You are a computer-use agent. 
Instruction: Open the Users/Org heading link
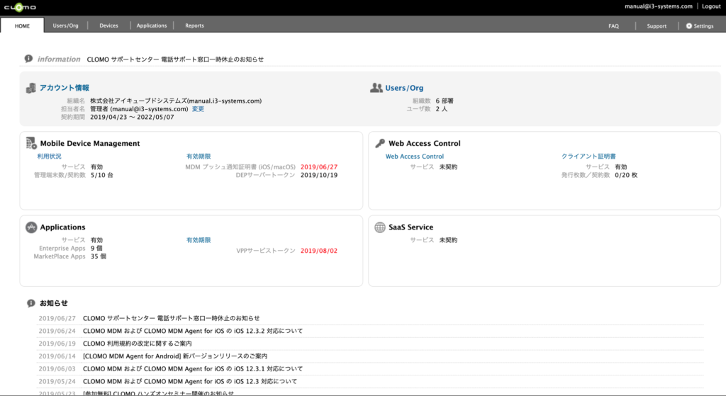tap(404, 88)
